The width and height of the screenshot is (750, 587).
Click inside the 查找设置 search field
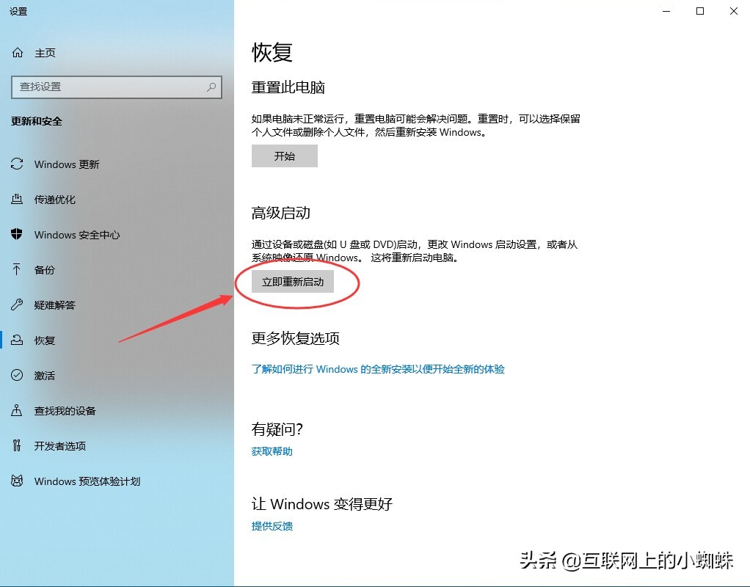click(x=110, y=87)
